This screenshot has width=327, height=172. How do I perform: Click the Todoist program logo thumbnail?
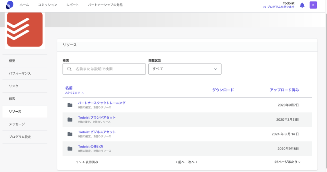[25, 29]
